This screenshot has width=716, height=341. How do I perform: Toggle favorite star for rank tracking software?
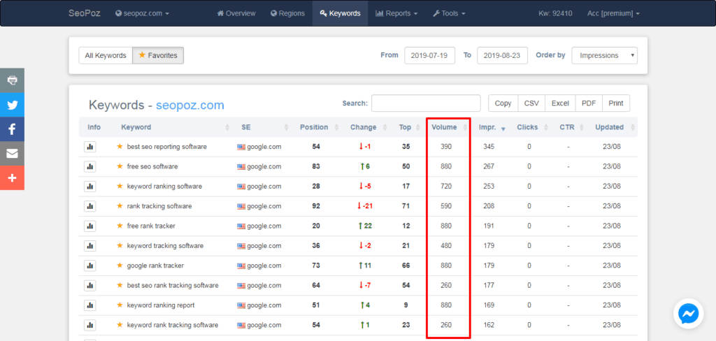coord(120,206)
